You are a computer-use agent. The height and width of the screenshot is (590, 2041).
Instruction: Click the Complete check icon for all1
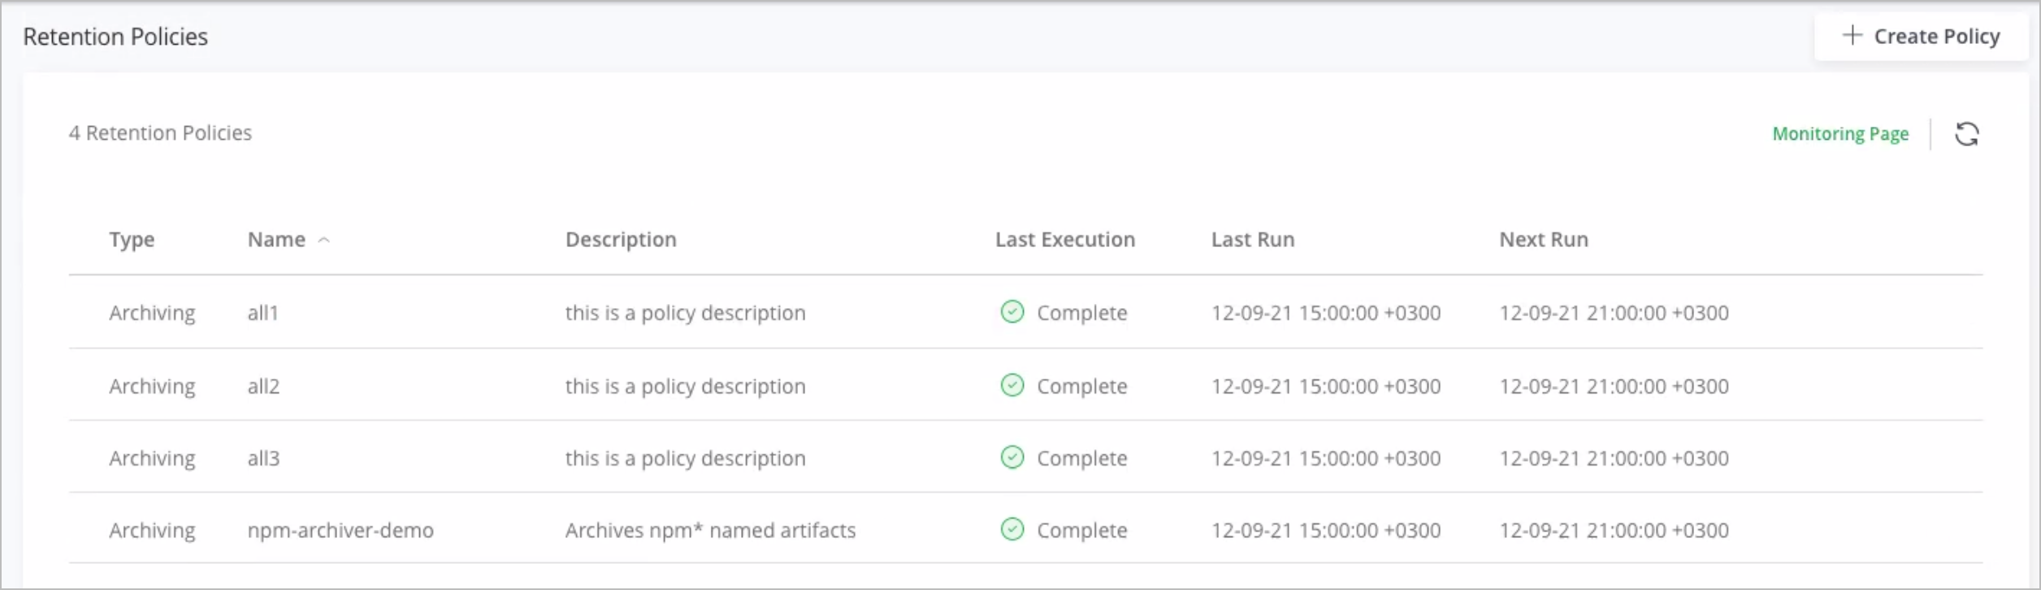click(1012, 312)
